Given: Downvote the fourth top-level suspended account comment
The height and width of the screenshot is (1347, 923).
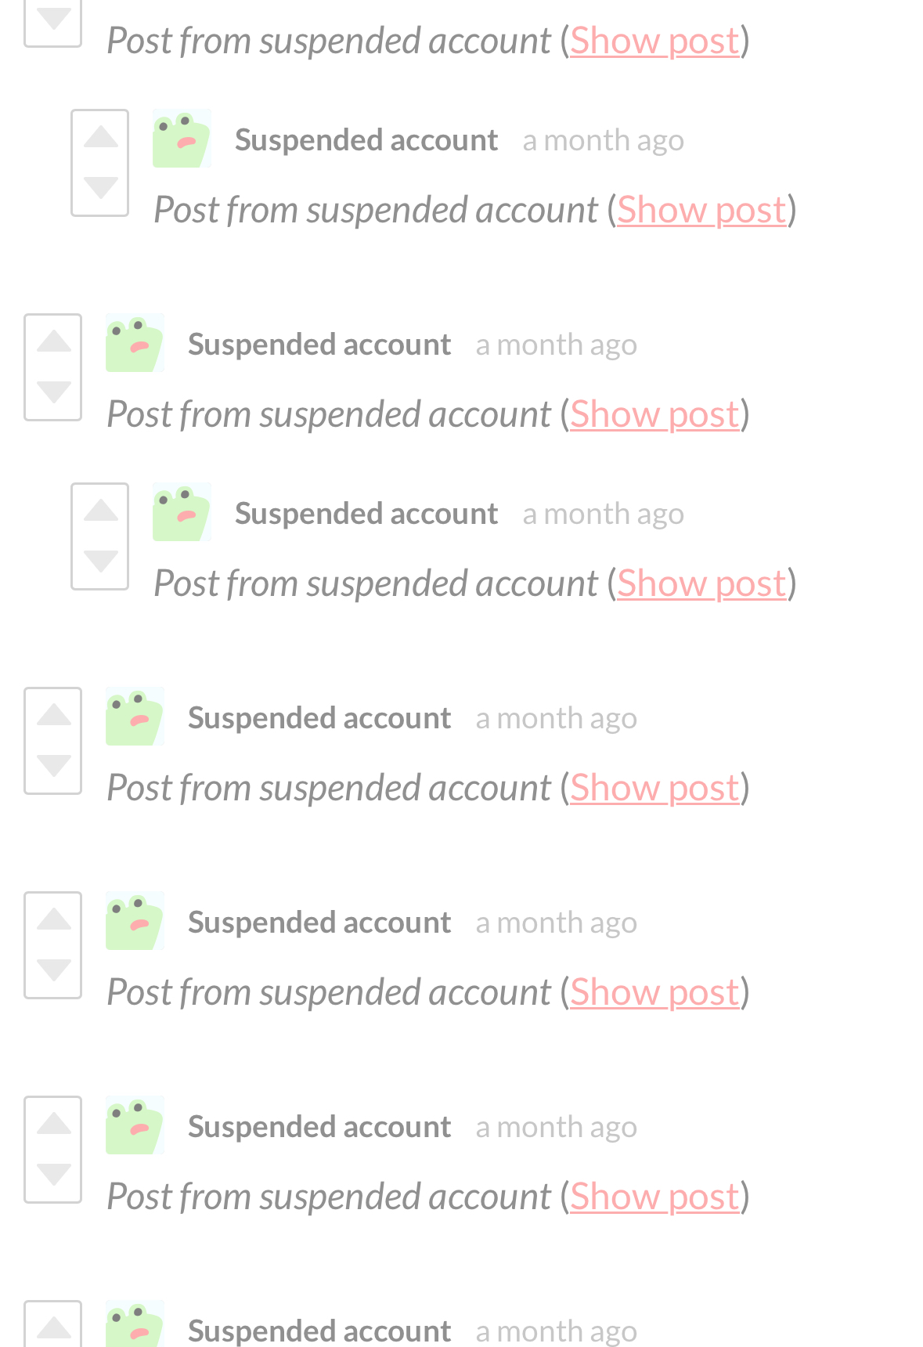Looking at the screenshot, I should (x=53, y=970).
